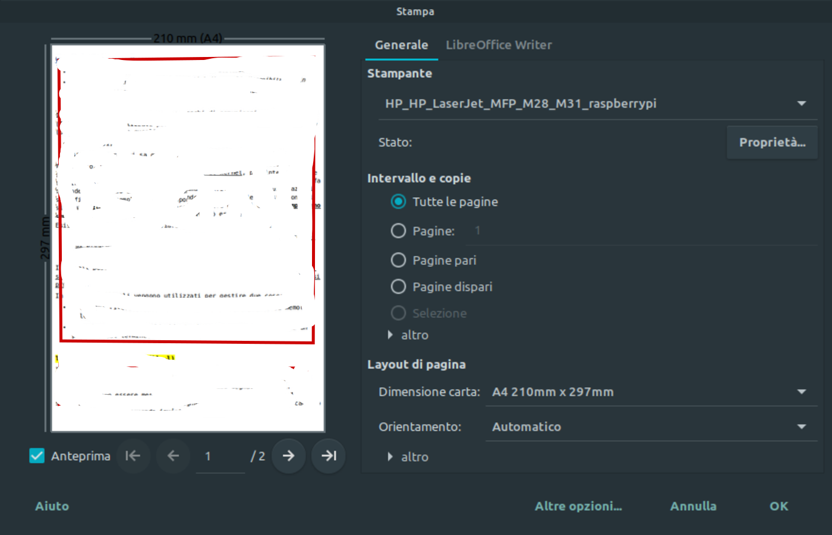Select the Tutte le pagine option
The width and height of the screenshot is (832, 535).
[398, 202]
